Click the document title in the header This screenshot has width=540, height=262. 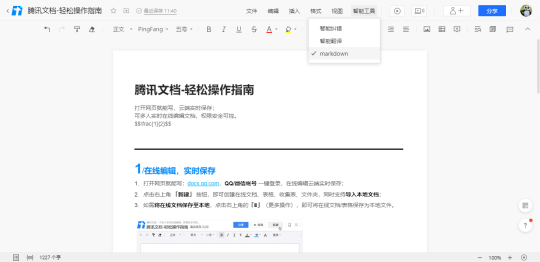pos(64,10)
